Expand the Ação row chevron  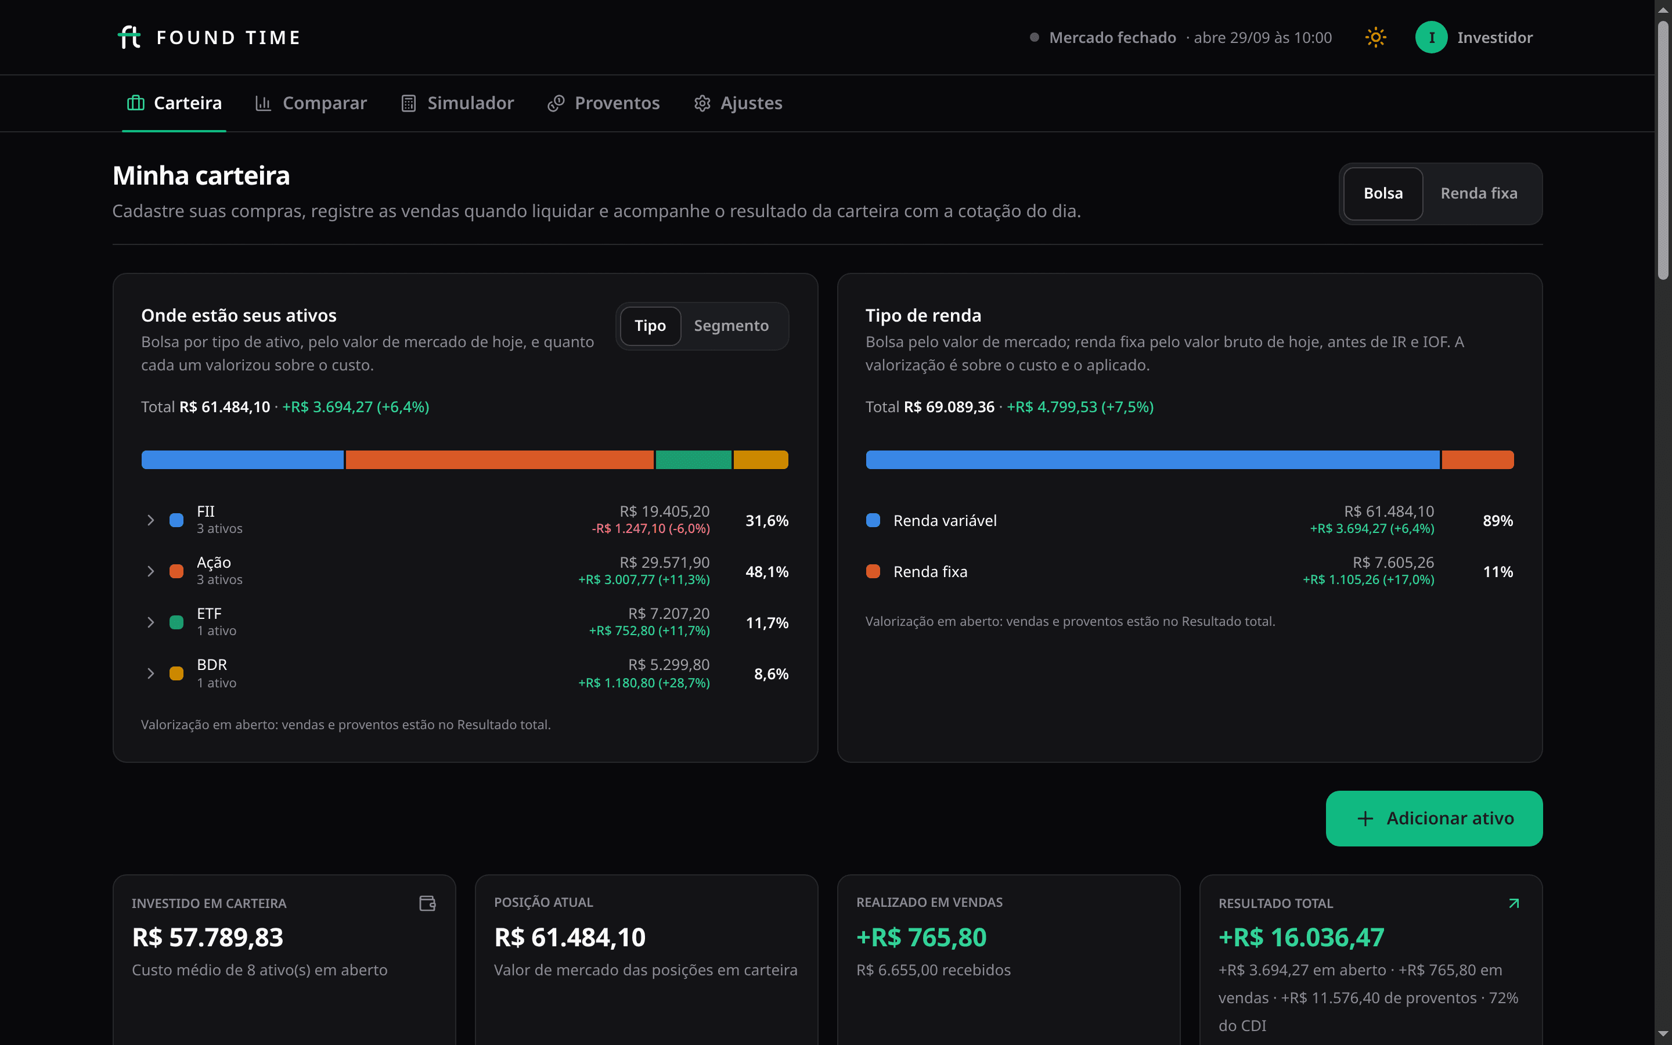coord(150,571)
